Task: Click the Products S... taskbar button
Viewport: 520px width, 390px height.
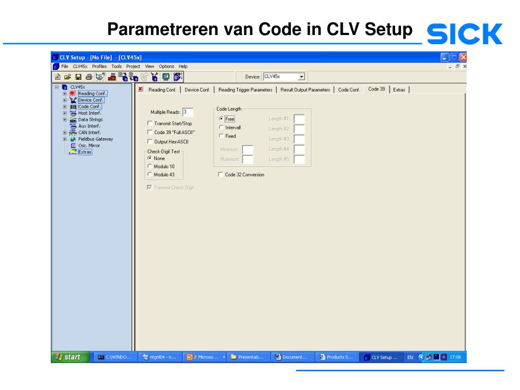Action: pos(337,357)
